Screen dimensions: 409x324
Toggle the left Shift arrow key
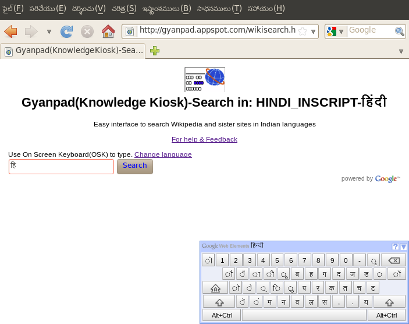[x=219, y=302]
